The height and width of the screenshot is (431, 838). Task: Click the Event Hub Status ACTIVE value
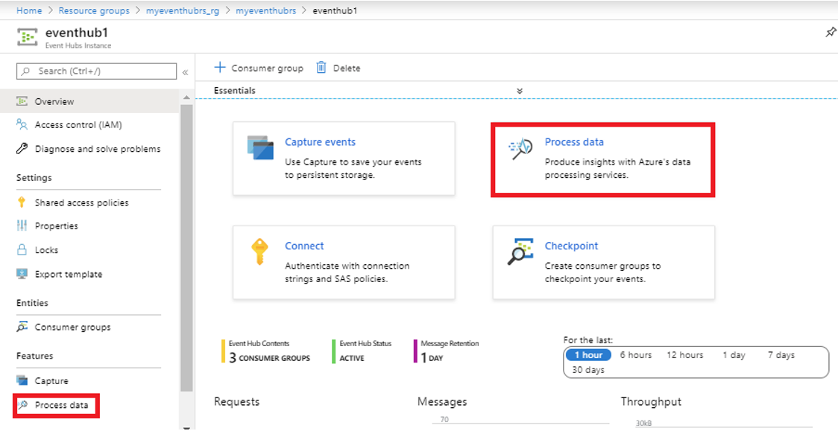352,359
